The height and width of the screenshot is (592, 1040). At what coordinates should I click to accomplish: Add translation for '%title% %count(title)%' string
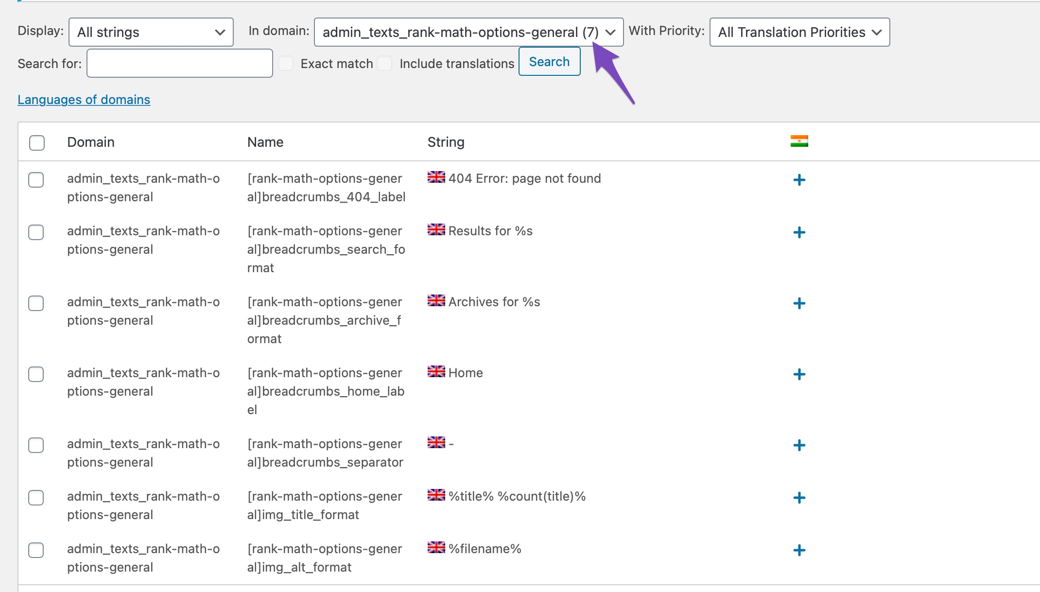[799, 498]
